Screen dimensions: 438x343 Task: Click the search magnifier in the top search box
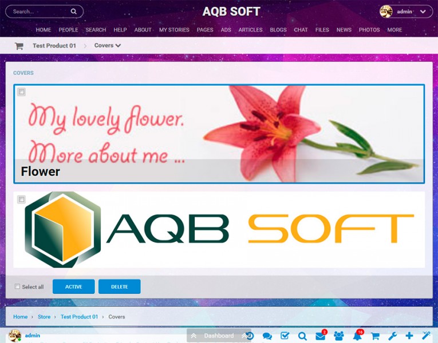(73, 11)
